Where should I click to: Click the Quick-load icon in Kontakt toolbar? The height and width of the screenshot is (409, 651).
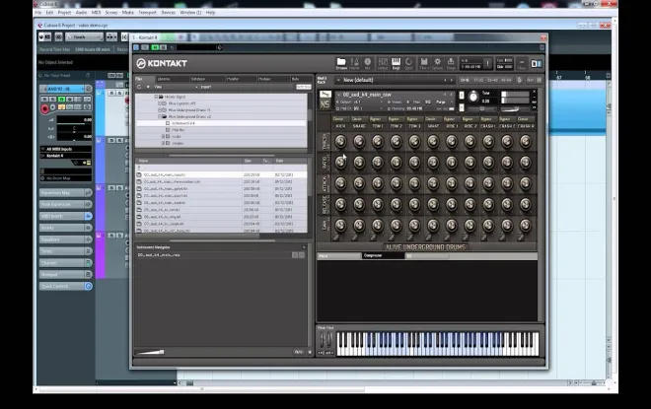(x=408, y=63)
